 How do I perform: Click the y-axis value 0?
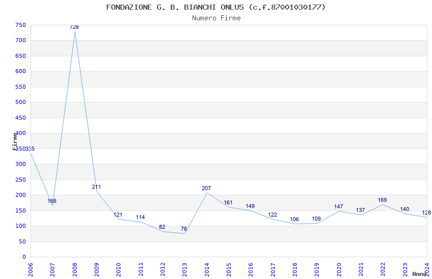click(24, 257)
